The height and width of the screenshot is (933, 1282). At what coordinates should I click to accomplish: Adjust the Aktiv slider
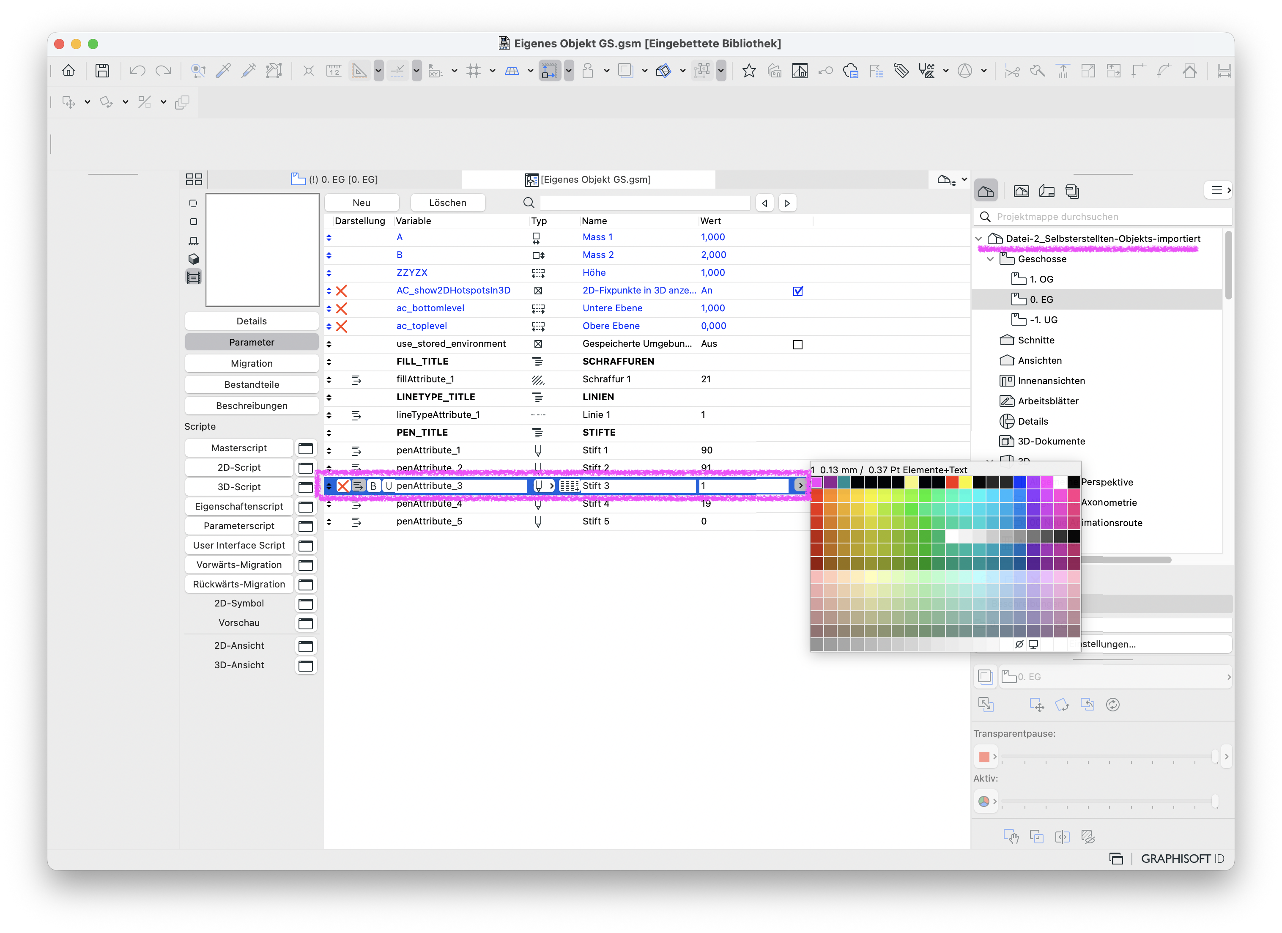[x=1109, y=801]
